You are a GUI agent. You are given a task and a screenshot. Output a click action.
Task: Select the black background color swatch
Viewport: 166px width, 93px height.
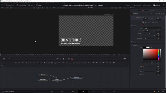(x=145, y=48)
